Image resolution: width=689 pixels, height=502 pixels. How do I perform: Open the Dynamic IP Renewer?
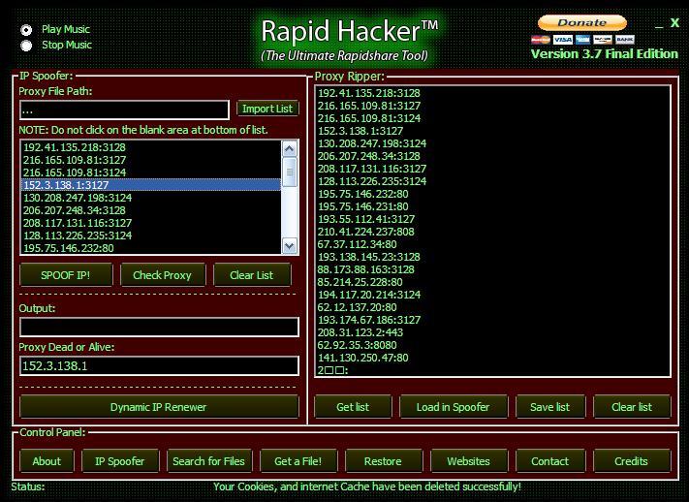point(159,407)
